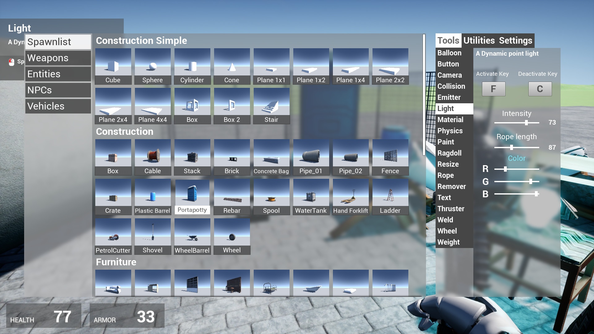The width and height of the screenshot is (594, 334).
Task: Open the Utilities tab
Action: [x=479, y=41]
